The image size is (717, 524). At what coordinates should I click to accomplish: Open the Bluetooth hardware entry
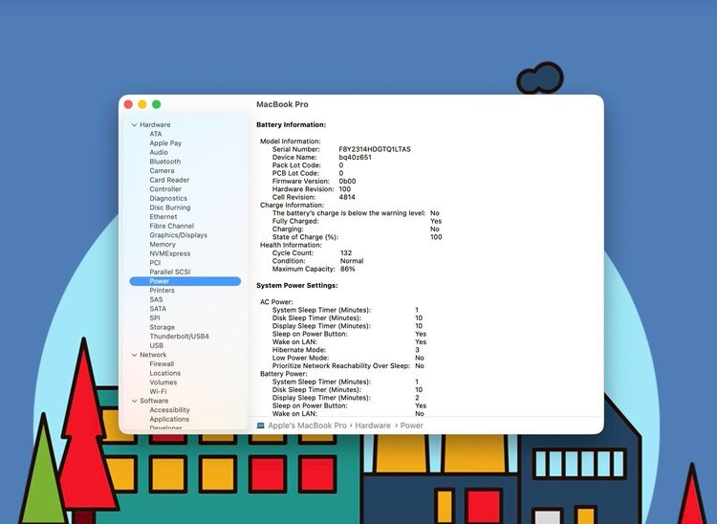(x=164, y=162)
